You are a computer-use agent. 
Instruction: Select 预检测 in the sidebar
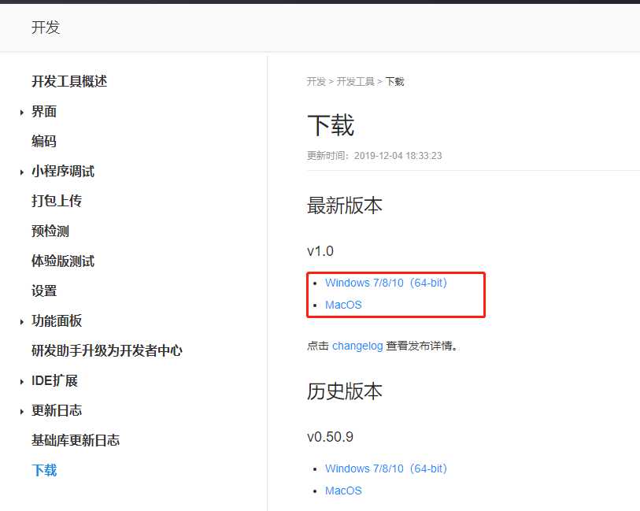50,231
